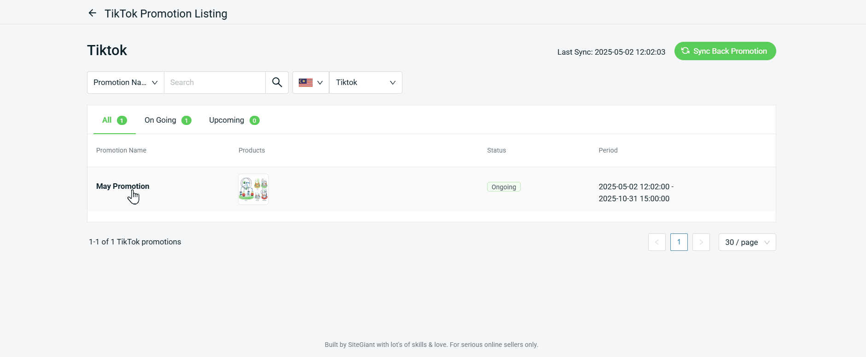The height and width of the screenshot is (357, 866).
Task: Click the Last Sync timestamp text
Action: click(611, 52)
